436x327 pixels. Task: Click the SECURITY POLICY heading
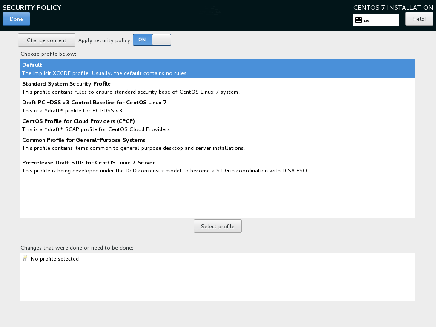click(32, 7)
